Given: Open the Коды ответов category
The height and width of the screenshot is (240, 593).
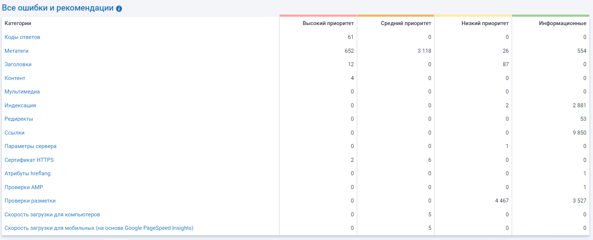Looking at the screenshot, I should click(22, 37).
